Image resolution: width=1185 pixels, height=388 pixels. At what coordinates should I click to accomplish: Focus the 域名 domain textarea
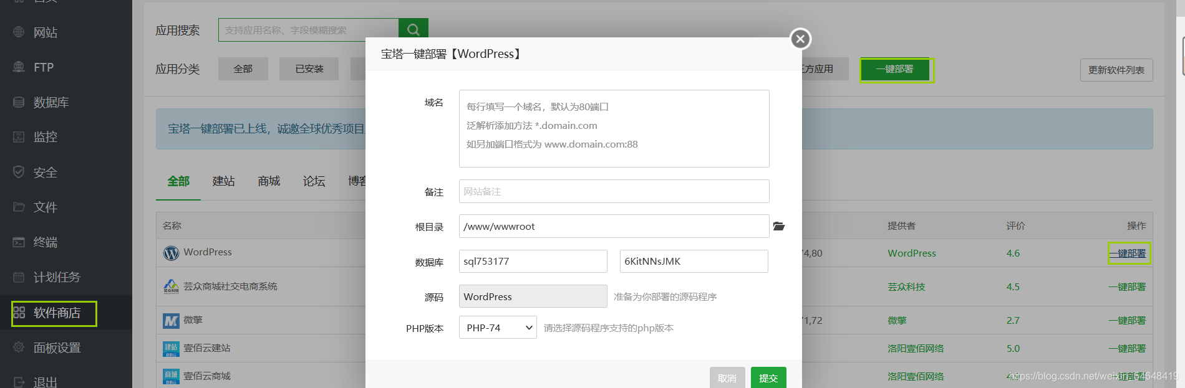(x=614, y=128)
